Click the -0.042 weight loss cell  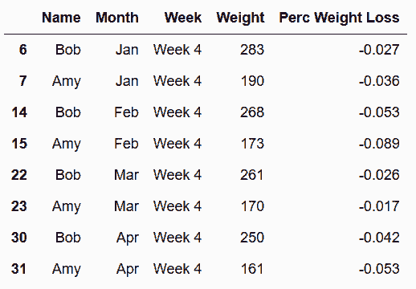click(x=379, y=238)
